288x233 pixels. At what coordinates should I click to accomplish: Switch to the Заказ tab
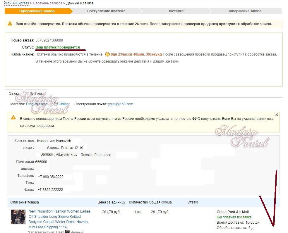click(x=14, y=93)
